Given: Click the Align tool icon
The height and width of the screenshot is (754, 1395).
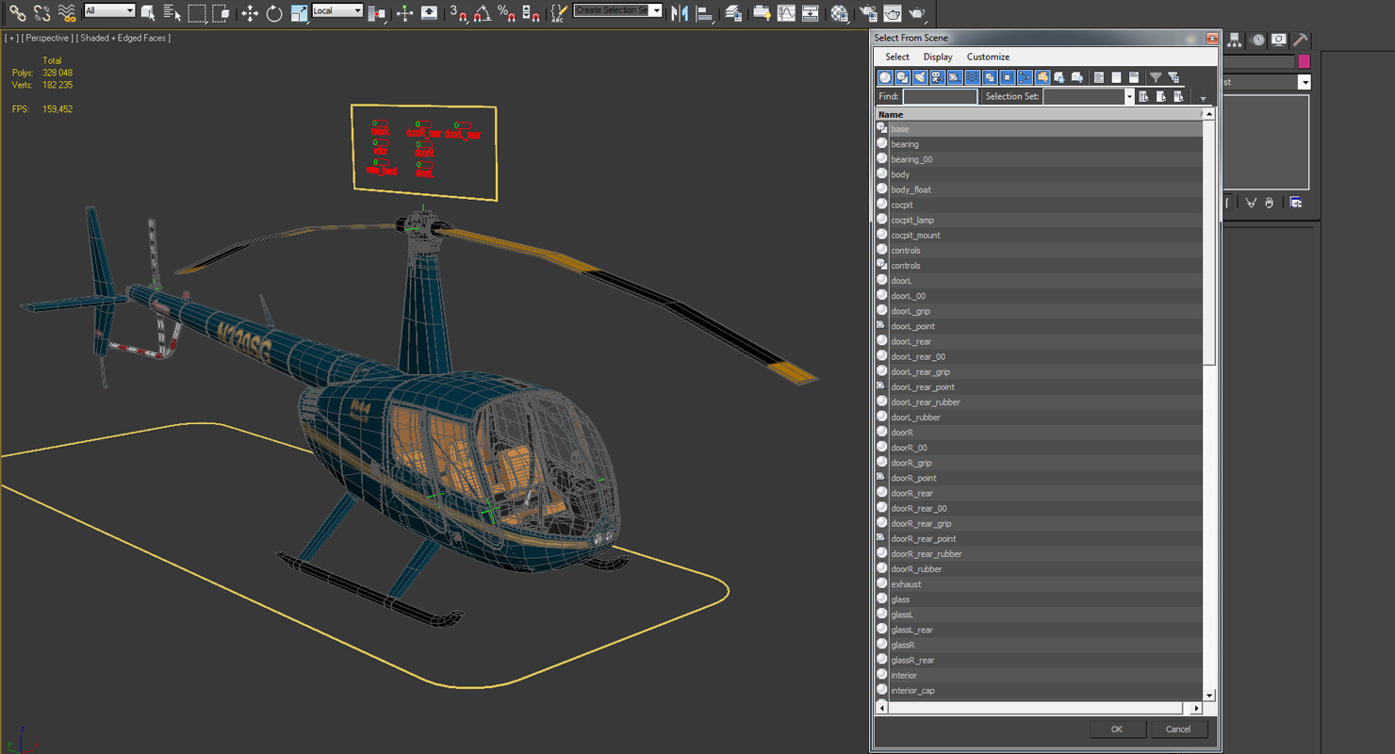Looking at the screenshot, I should 704,13.
